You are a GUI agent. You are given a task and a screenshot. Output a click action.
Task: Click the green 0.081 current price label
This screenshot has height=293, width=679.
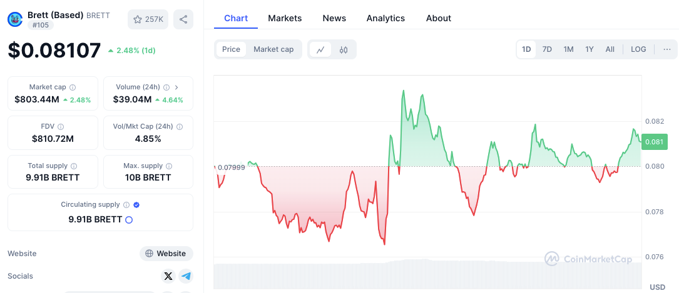click(655, 142)
